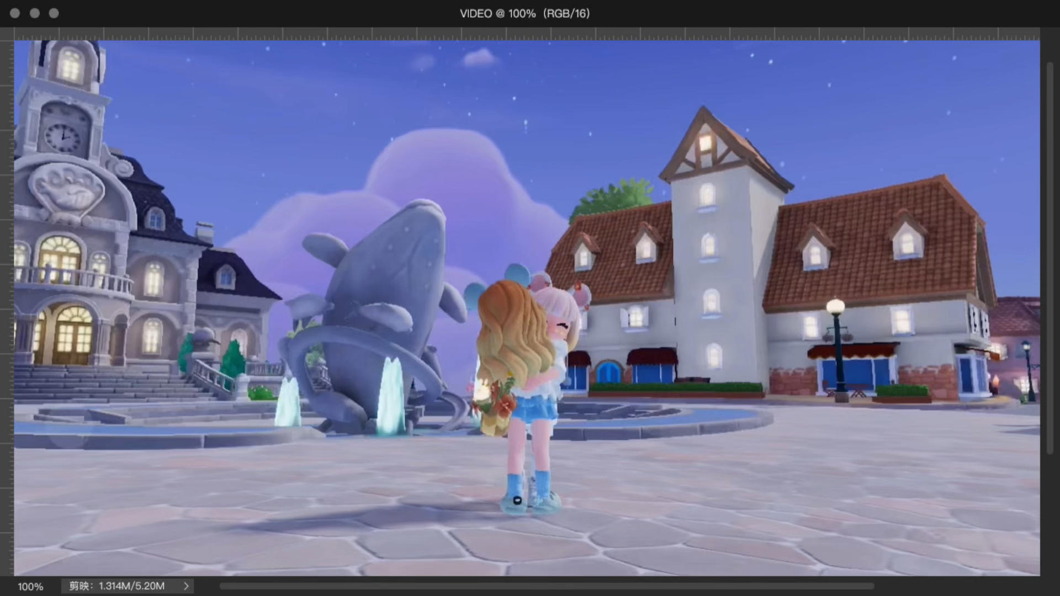Click the 100% zoom level field
The image size is (1060, 596).
point(30,587)
